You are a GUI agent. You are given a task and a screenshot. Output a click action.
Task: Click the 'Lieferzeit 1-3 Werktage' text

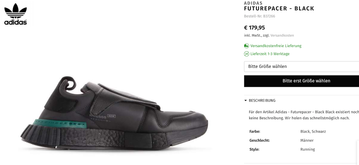[x=270, y=54]
